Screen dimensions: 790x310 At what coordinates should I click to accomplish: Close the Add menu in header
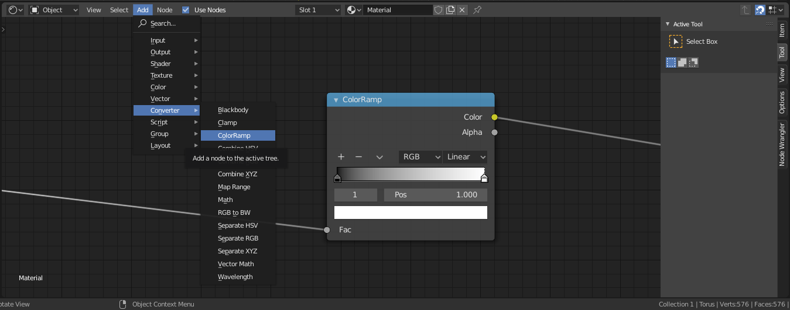143,10
